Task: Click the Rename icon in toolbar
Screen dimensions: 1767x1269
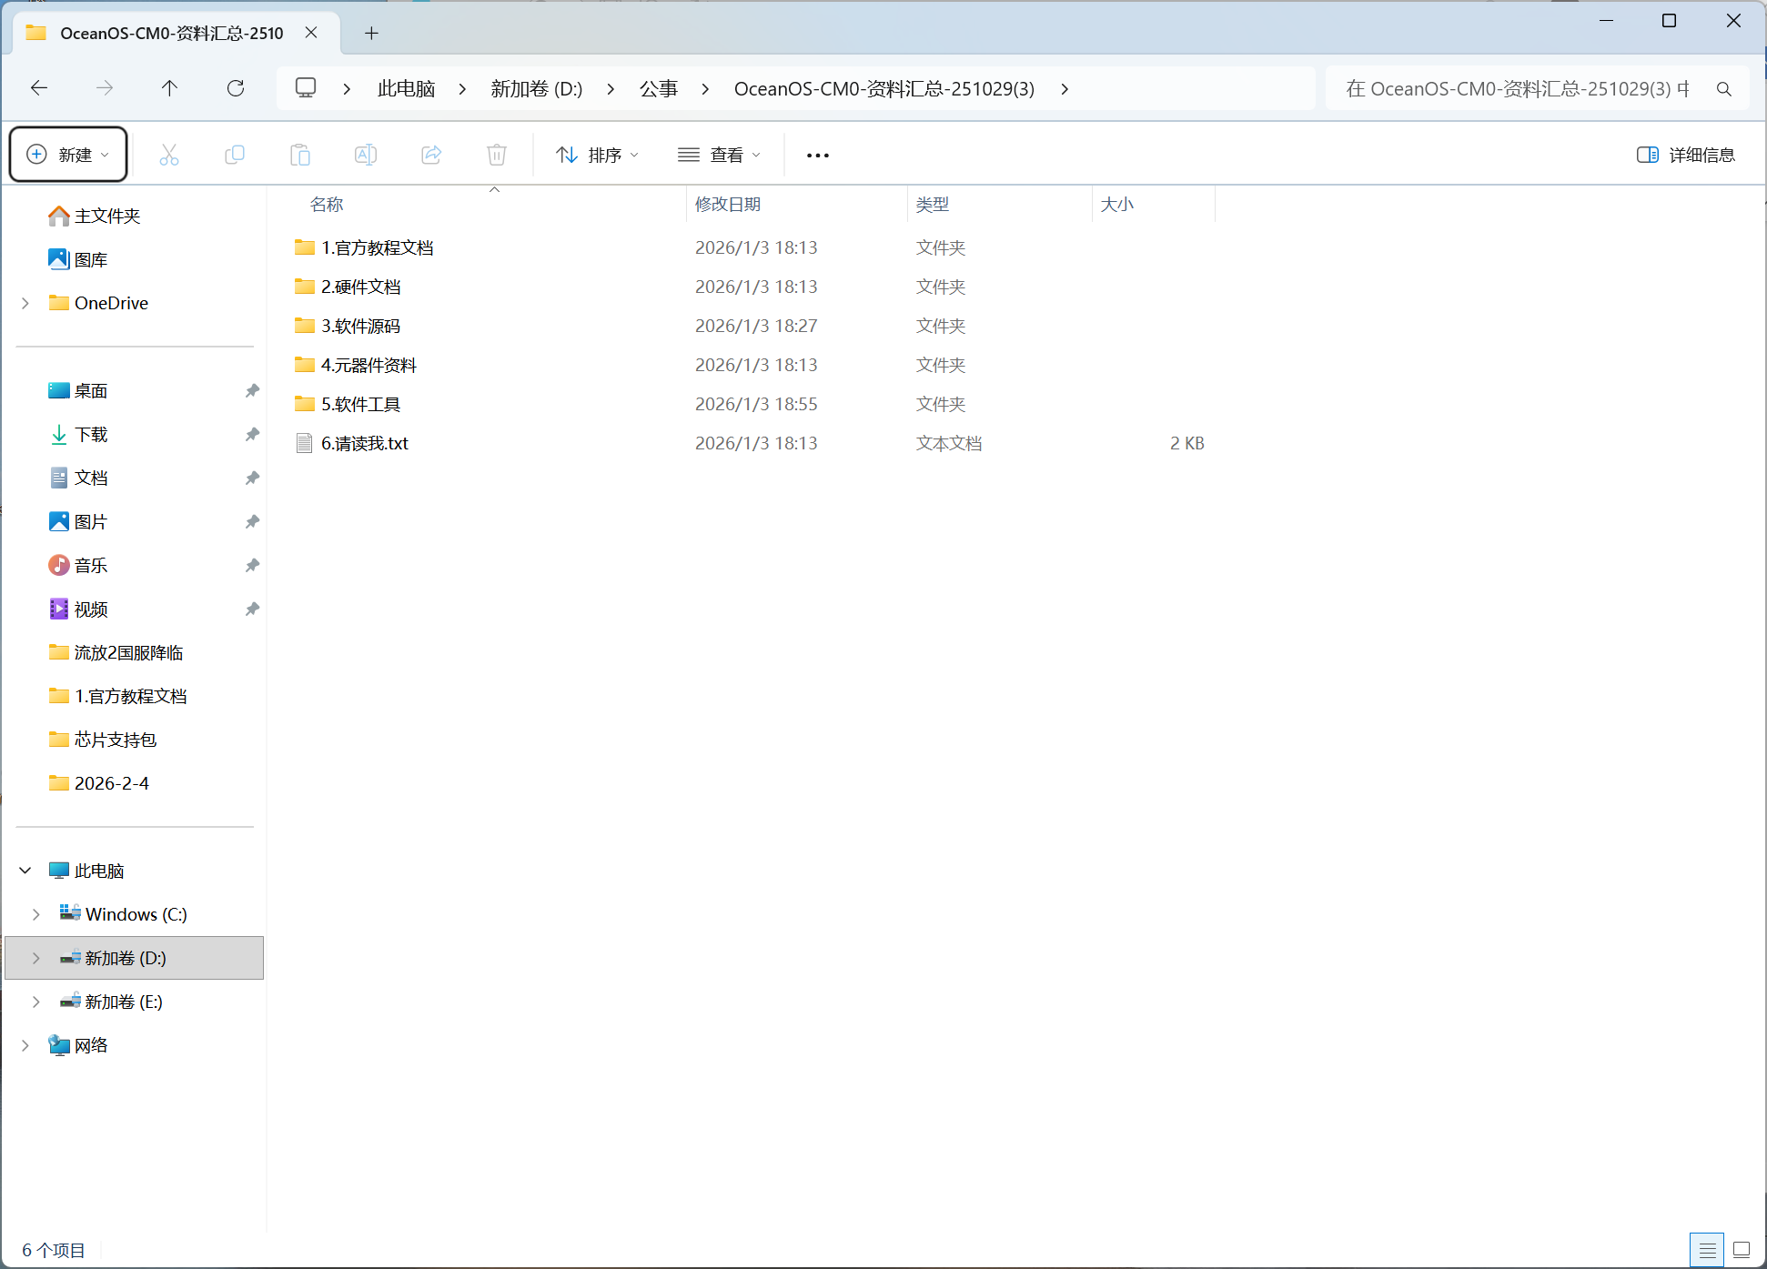Action: [x=366, y=155]
